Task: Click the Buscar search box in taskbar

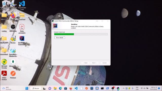Action: coord(36,88)
